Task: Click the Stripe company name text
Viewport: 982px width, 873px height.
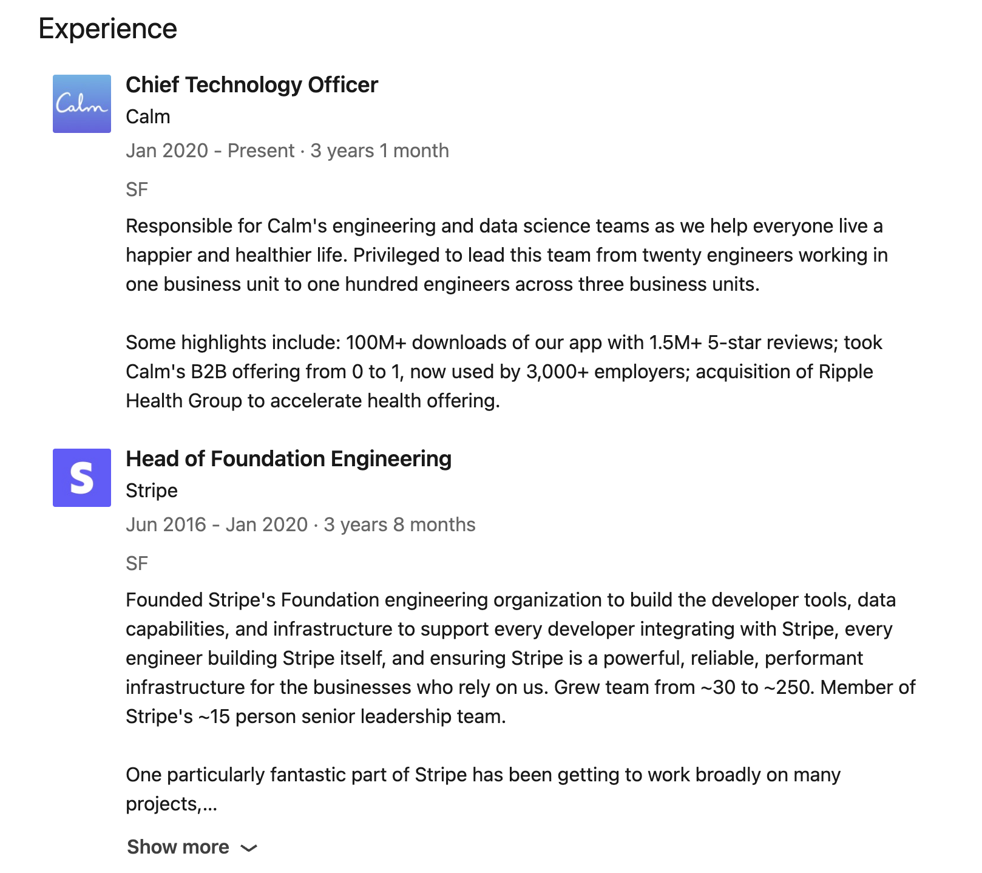Action: (151, 491)
